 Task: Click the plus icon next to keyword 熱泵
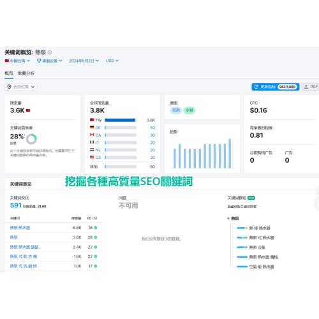(x=50, y=52)
